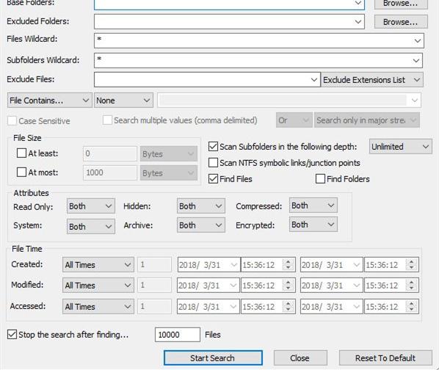
Task: Open subfolder depth Unlimited dropdown
Action: coord(400,147)
